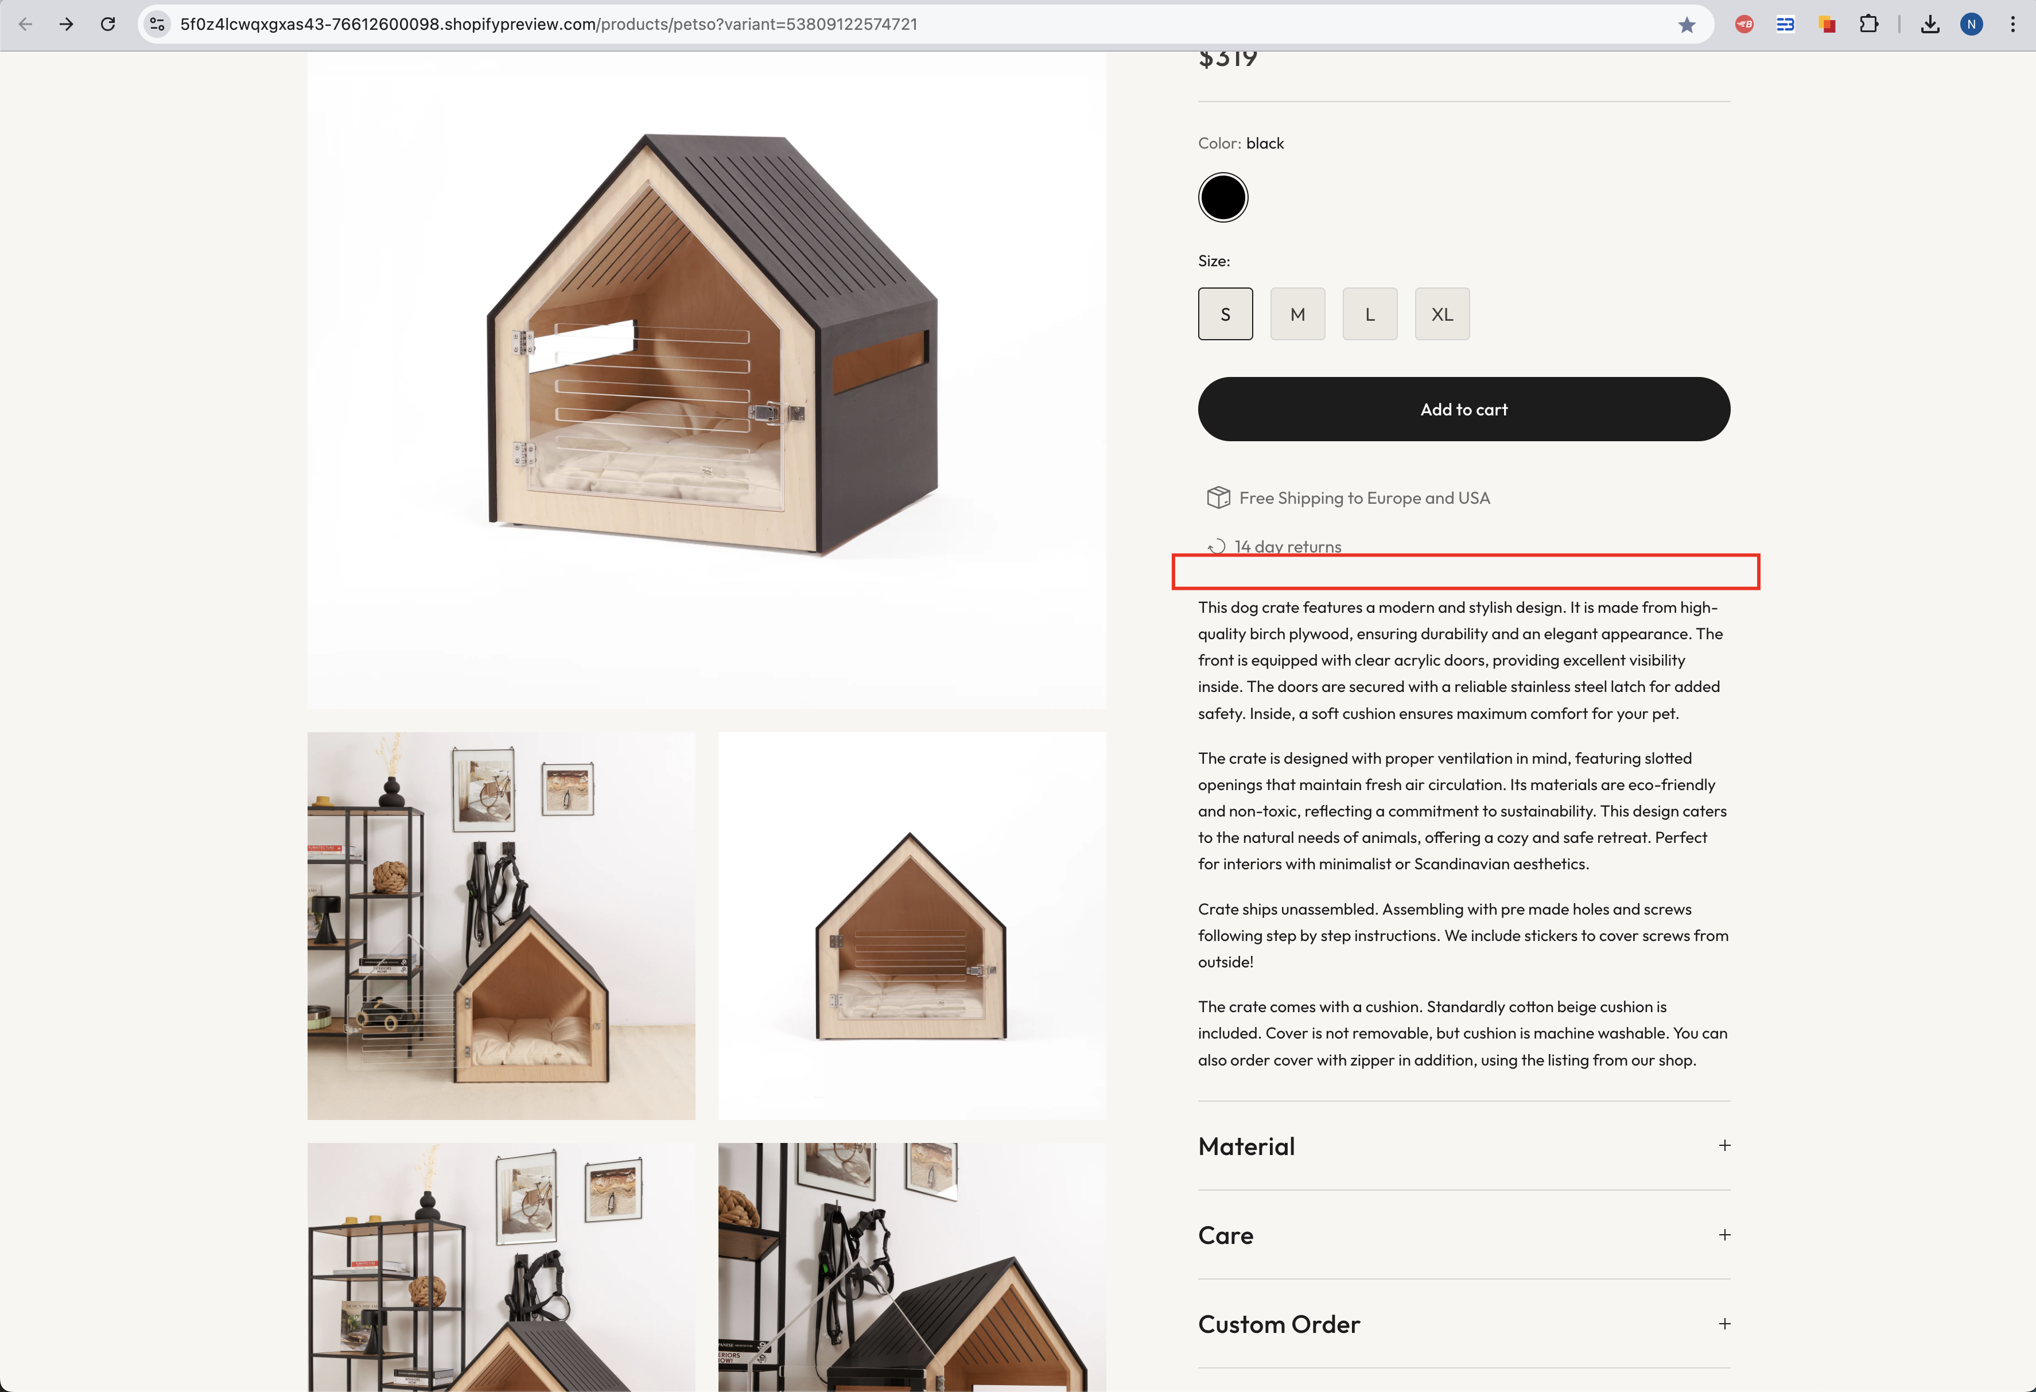Open the Extensions puzzle icon
The image size is (2036, 1392).
click(x=1868, y=24)
